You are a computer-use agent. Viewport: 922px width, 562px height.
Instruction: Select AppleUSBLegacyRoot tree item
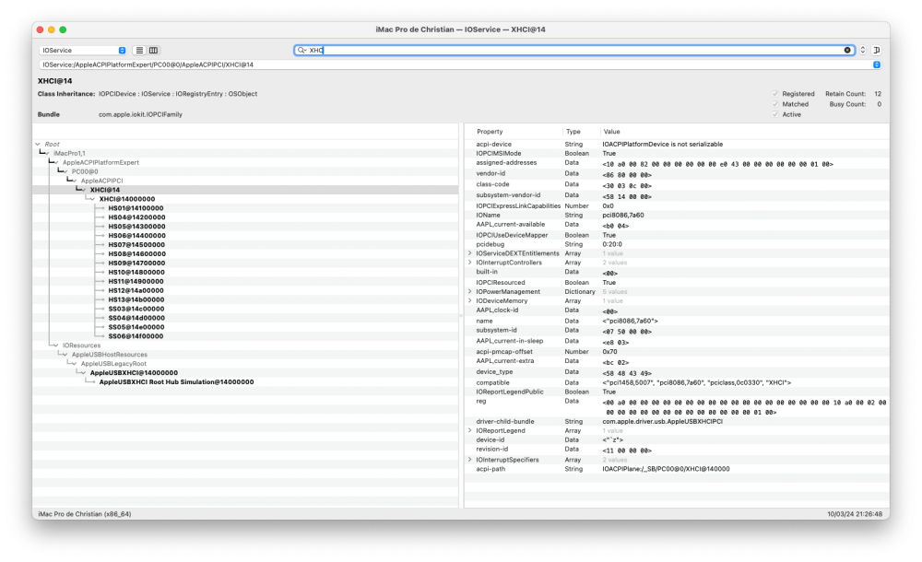(113, 364)
